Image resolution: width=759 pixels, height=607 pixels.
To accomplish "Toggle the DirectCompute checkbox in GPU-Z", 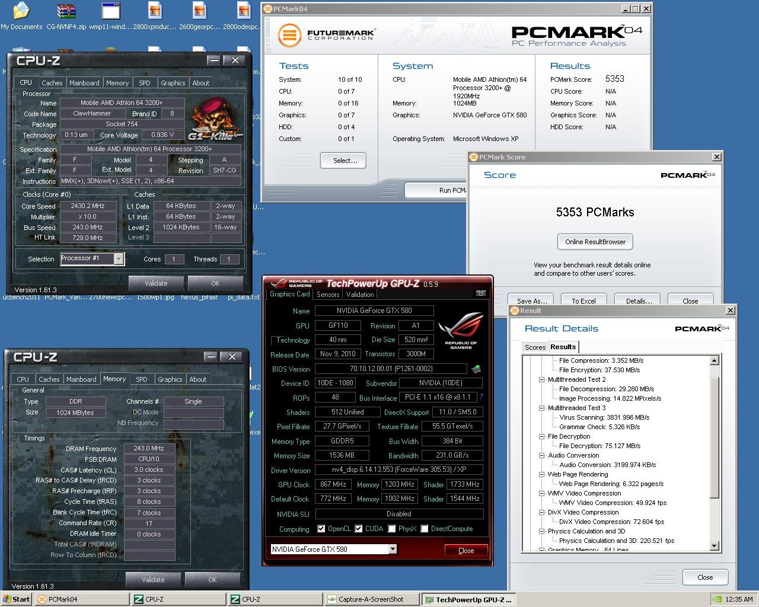I will [x=424, y=529].
